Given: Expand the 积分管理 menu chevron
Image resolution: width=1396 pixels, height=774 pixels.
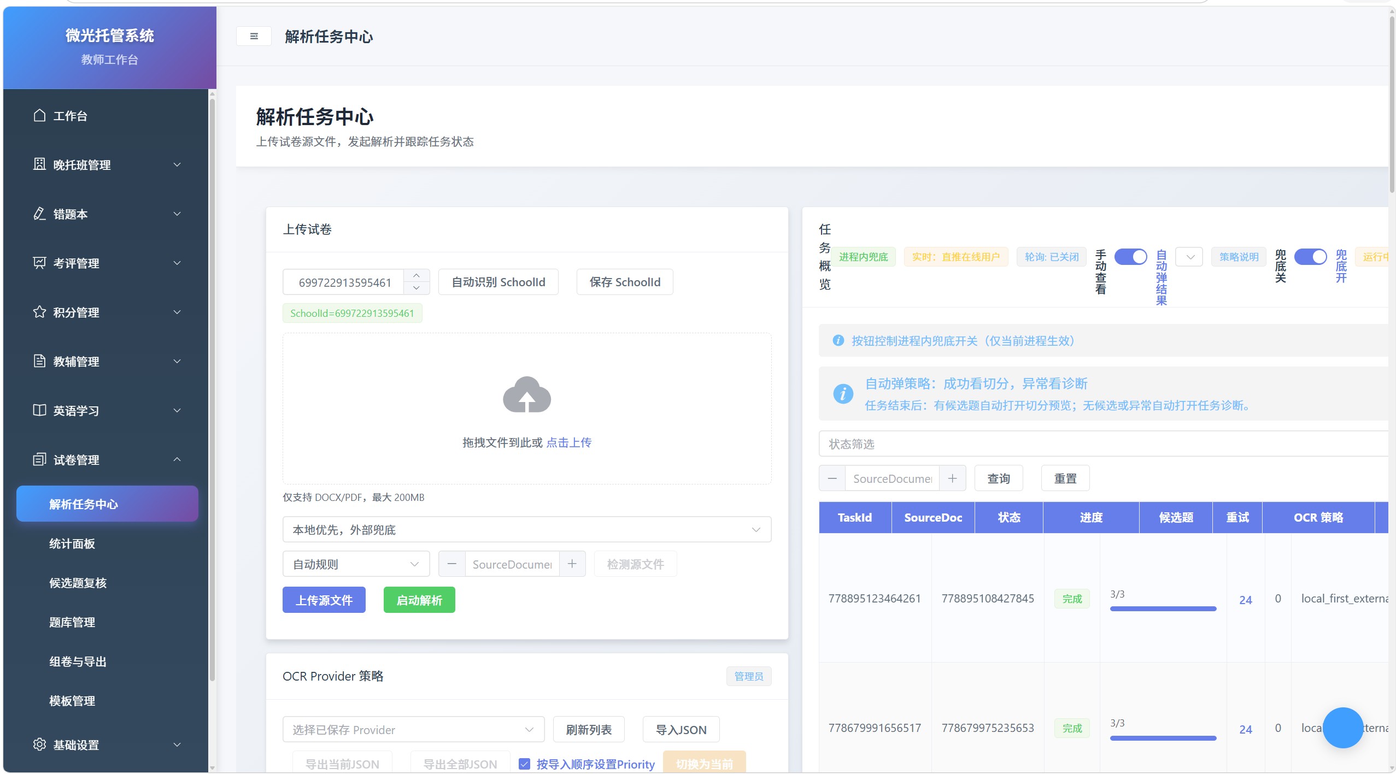Looking at the screenshot, I should click(x=177, y=312).
